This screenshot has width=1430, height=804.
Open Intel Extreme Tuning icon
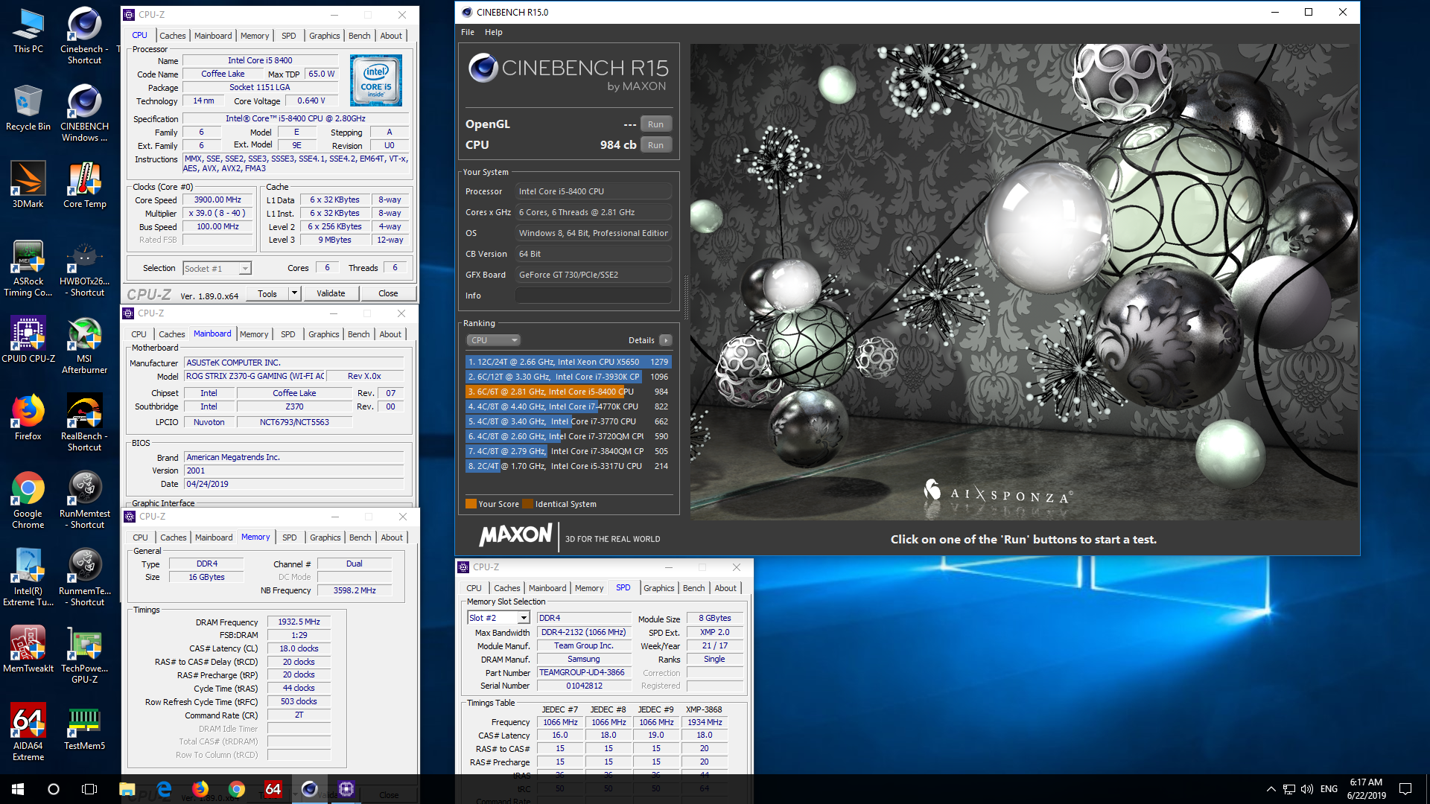point(28,578)
